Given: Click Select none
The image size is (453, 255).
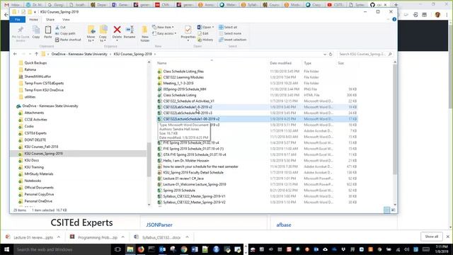Looking at the screenshot, I should pos(230,33).
